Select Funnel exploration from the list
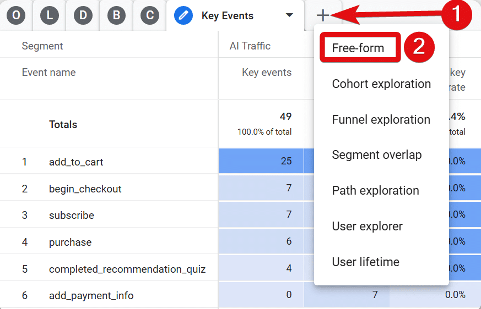481x309 pixels. pyautogui.click(x=381, y=119)
